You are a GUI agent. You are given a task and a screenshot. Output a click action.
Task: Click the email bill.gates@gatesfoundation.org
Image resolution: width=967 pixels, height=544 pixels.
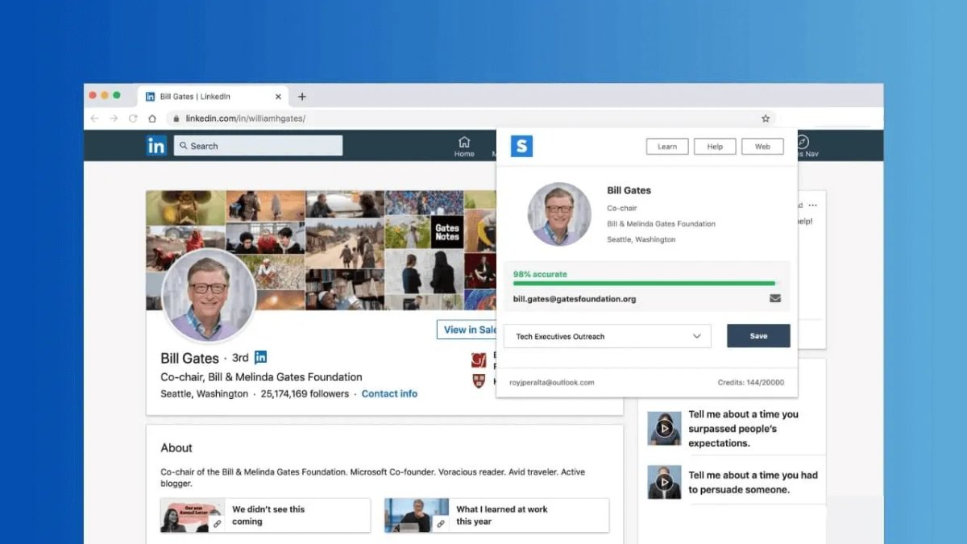(x=575, y=299)
